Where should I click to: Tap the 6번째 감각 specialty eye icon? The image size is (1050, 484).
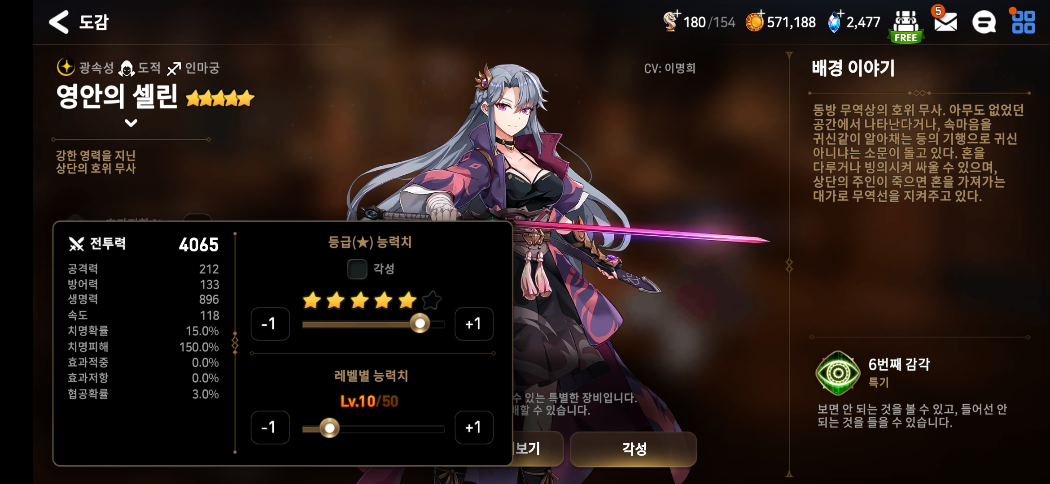pos(837,373)
